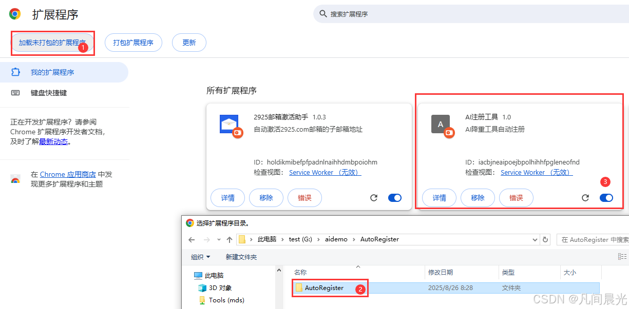Click the puzzle icon for 我的扩展程序
This screenshot has width=629, height=309.
point(15,72)
